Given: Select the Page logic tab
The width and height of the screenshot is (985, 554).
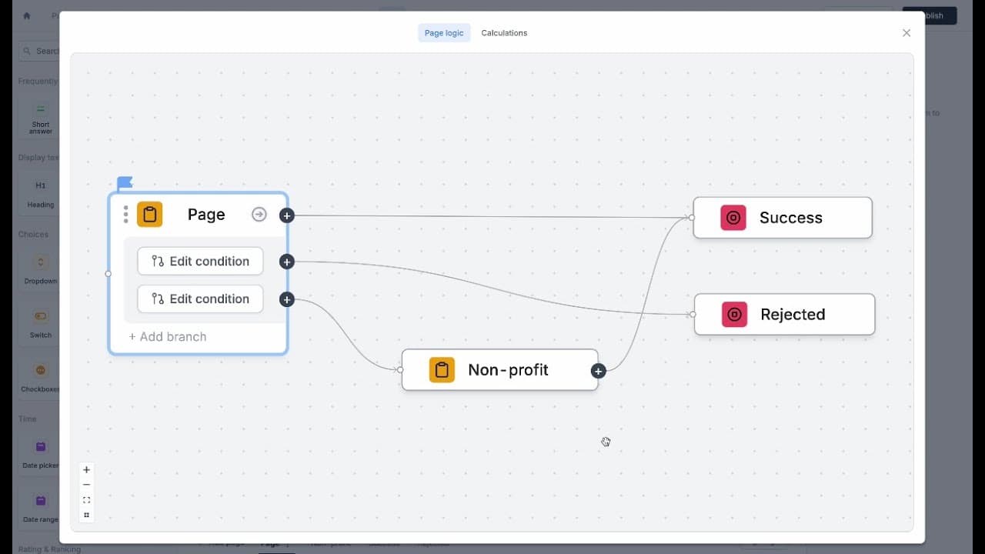Looking at the screenshot, I should (444, 33).
